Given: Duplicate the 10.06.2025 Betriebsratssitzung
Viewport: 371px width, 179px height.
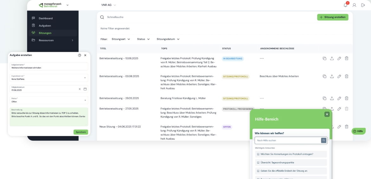Looking at the screenshot, I should pyautogui.click(x=324, y=59).
